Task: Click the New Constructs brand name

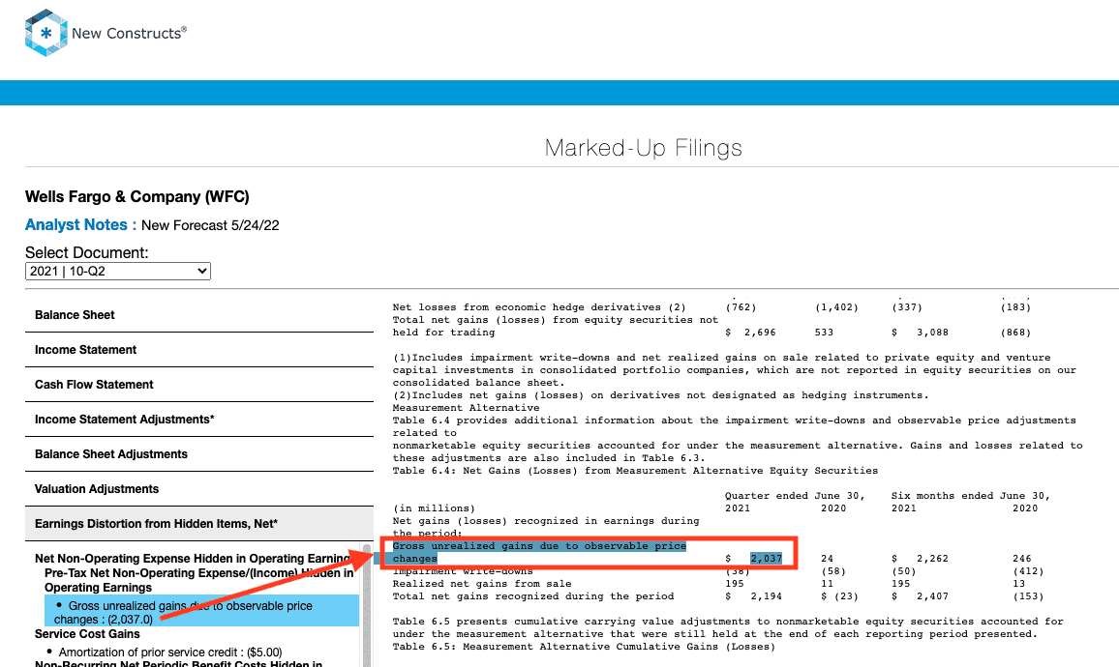Action: (x=129, y=33)
